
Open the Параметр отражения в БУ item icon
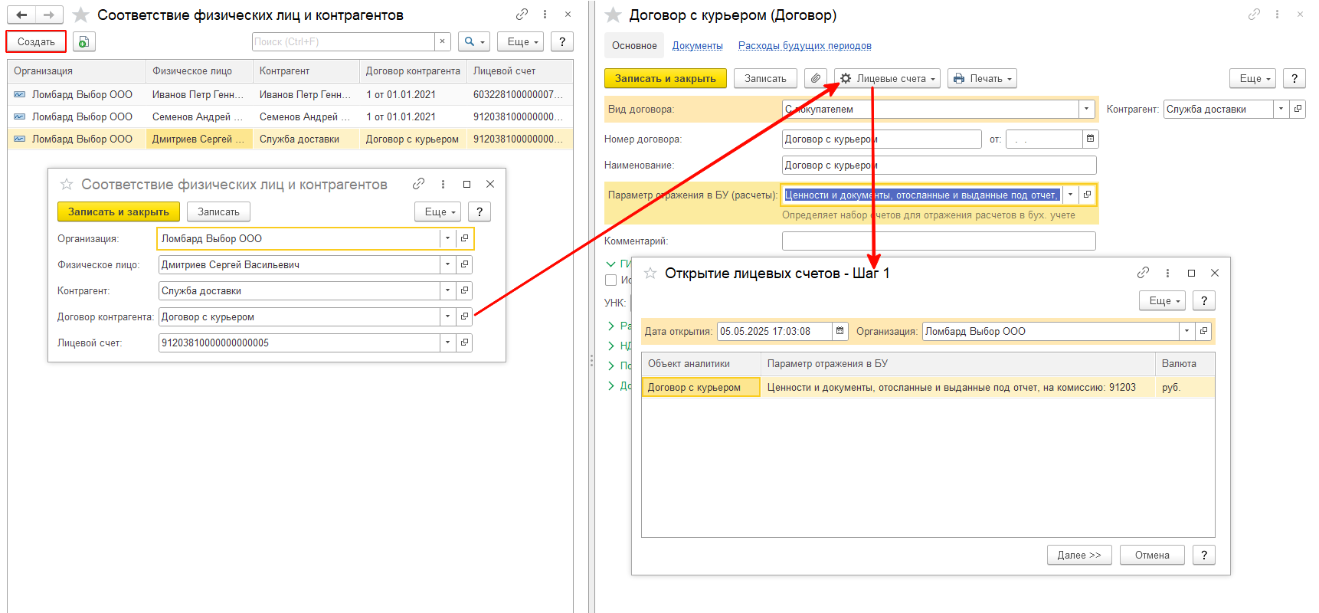click(1087, 195)
